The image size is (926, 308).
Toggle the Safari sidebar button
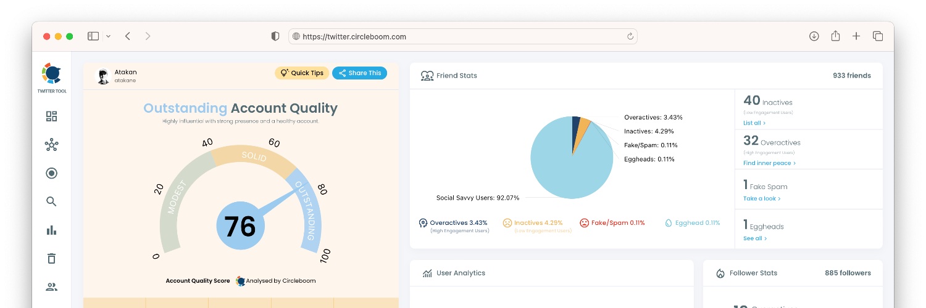click(x=93, y=36)
